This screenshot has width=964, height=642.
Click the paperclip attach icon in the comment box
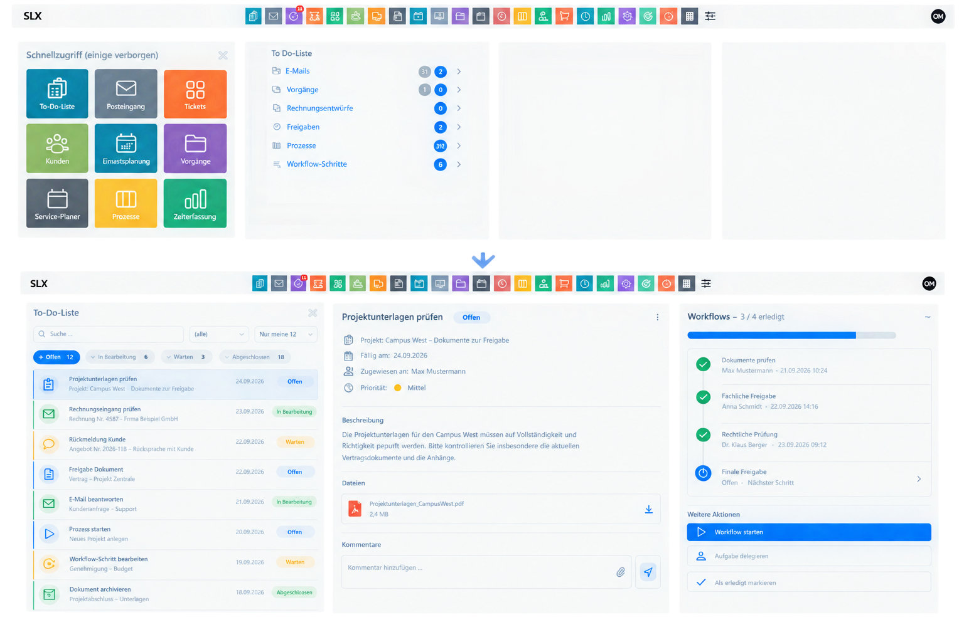(620, 572)
